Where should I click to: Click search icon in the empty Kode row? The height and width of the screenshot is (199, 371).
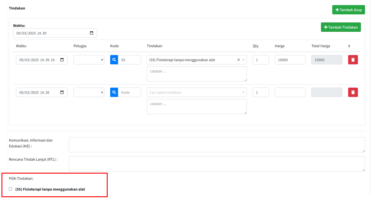(114, 92)
